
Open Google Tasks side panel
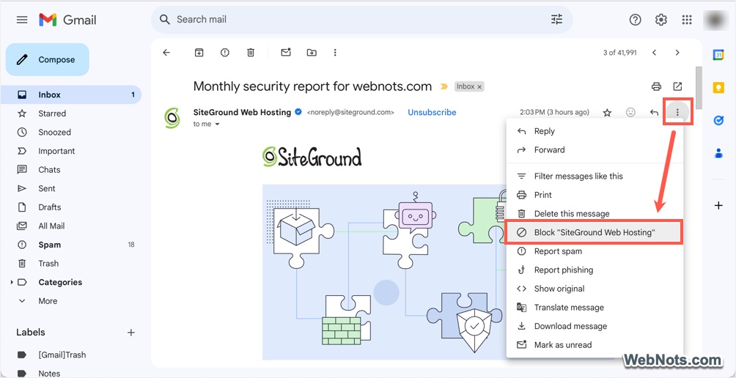(718, 121)
